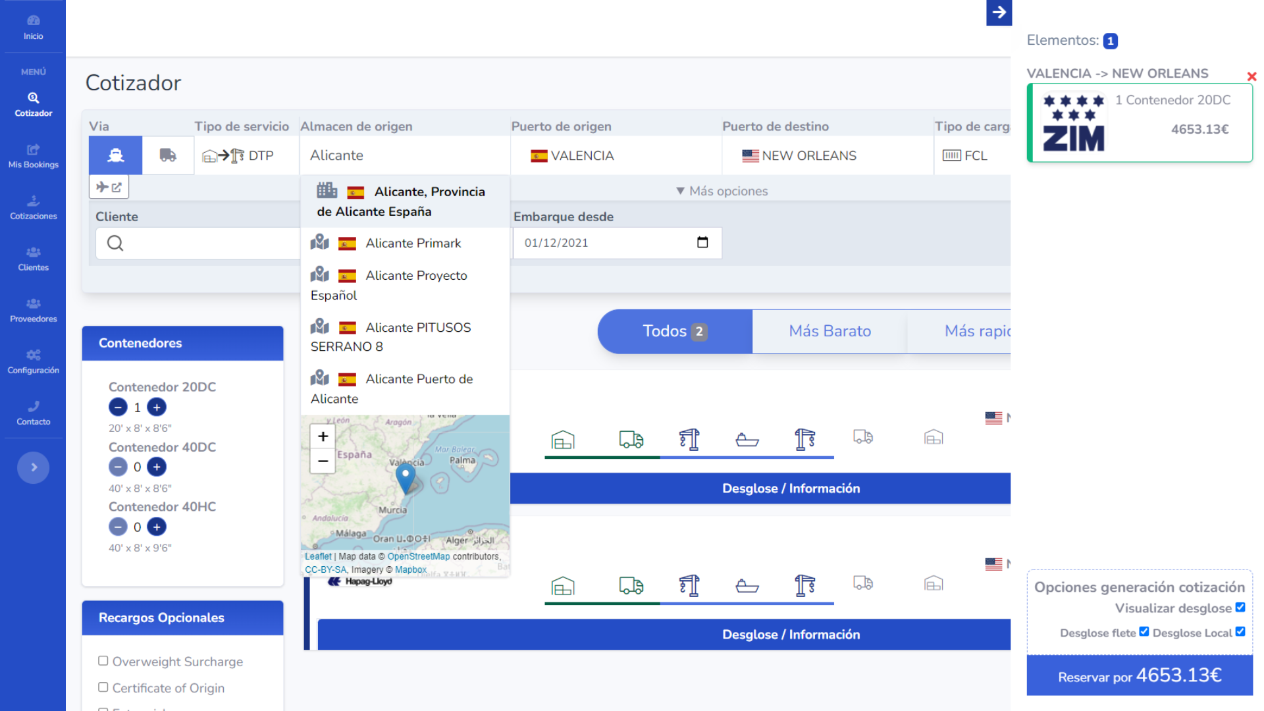This screenshot has width=1264, height=711.
Task: Open the OpenStreetMap link
Action: [x=419, y=556]
